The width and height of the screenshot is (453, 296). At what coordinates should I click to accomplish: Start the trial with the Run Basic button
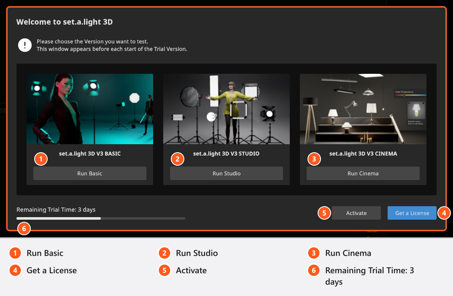(90, 173)
